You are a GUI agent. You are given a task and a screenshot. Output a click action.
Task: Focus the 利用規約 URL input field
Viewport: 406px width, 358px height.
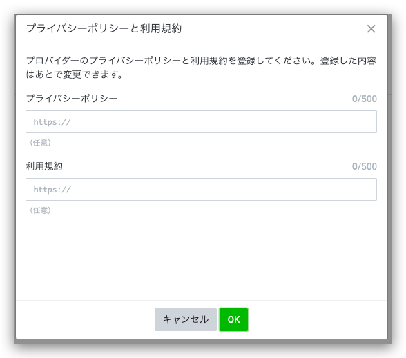pyautogui.click(x=201, y=189)
